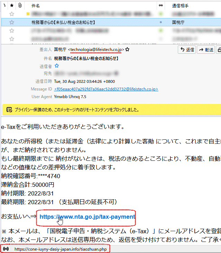This screenshot has height=253, width=221.
Task: Add sender 国税庁 to address book via star
Action: tap(127, 50)
